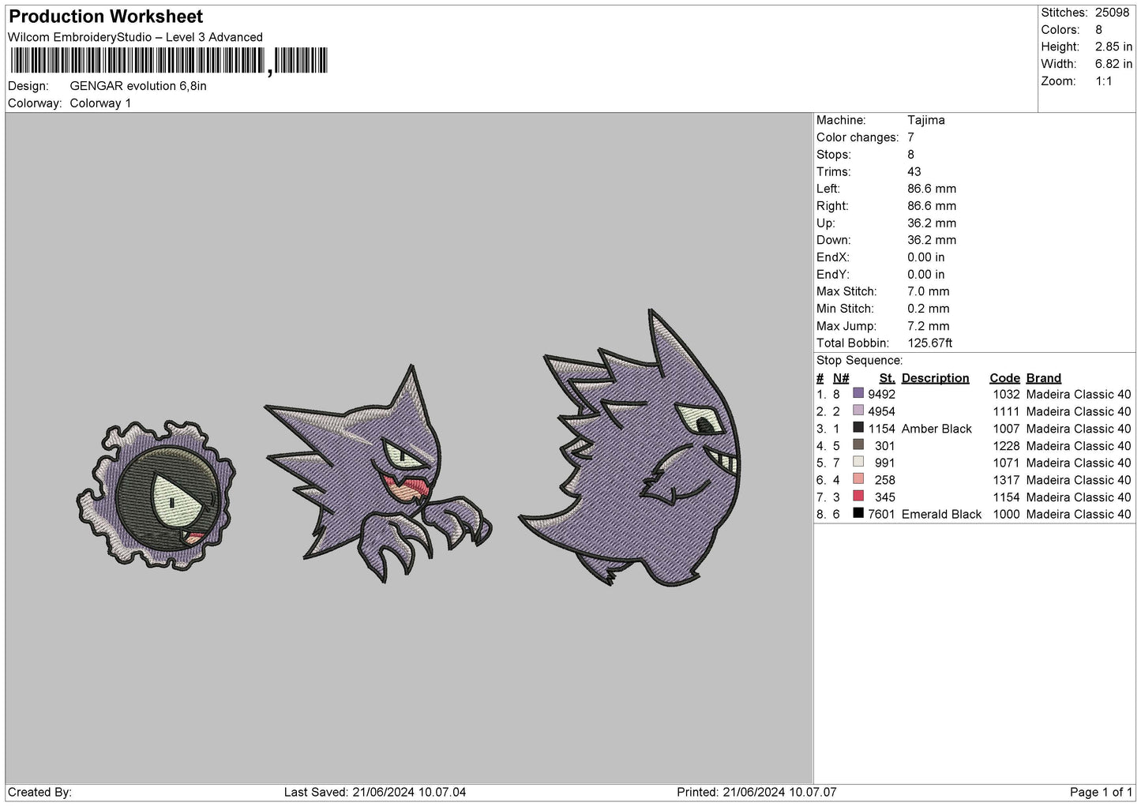
Task: Click the barcode under the software name
Action: (x=168, y=61)
